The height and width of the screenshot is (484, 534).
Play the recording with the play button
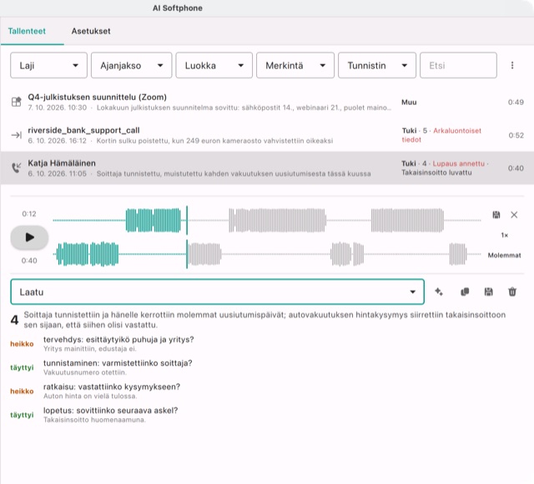30,237
